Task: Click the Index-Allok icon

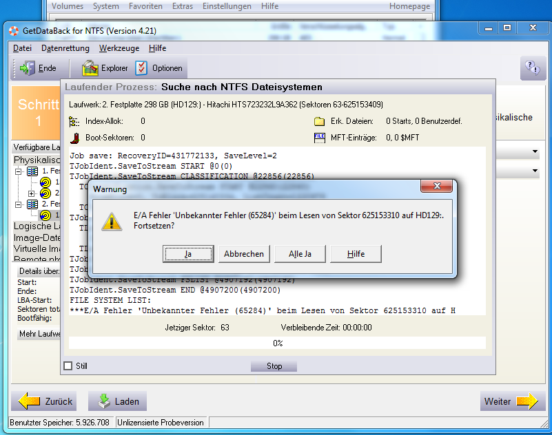Action: click(x=74, y=121)
